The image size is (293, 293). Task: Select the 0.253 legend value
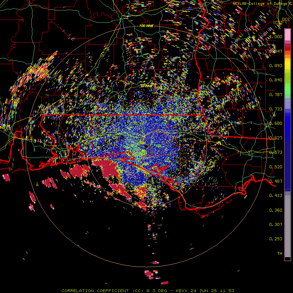(276, 239)
